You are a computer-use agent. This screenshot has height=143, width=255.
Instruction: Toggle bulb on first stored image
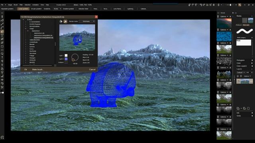click(218, 17)
